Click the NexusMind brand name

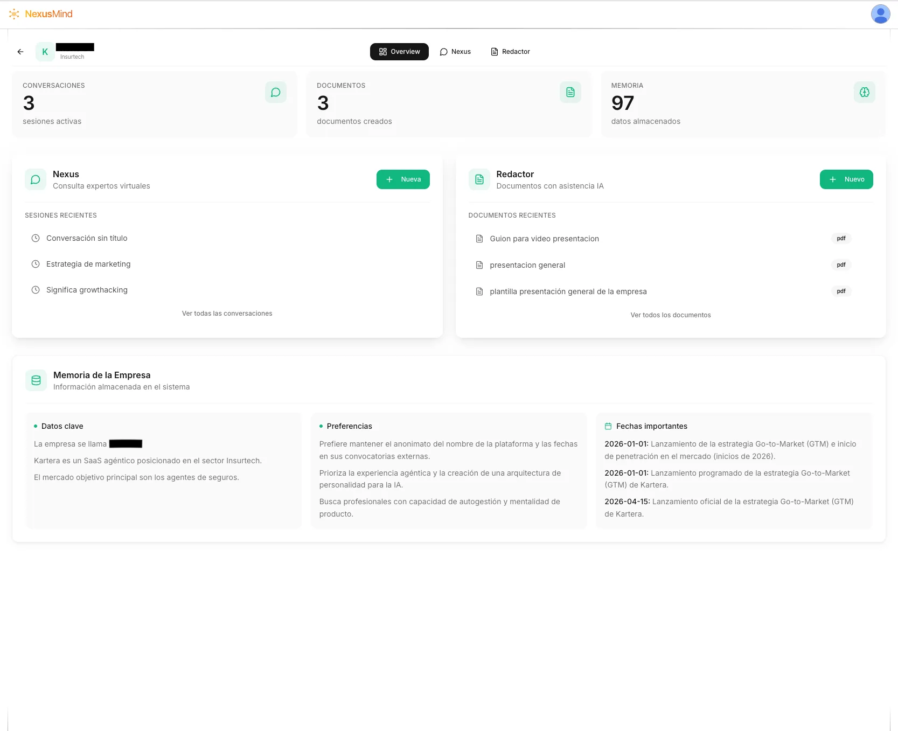coord(48,14)
